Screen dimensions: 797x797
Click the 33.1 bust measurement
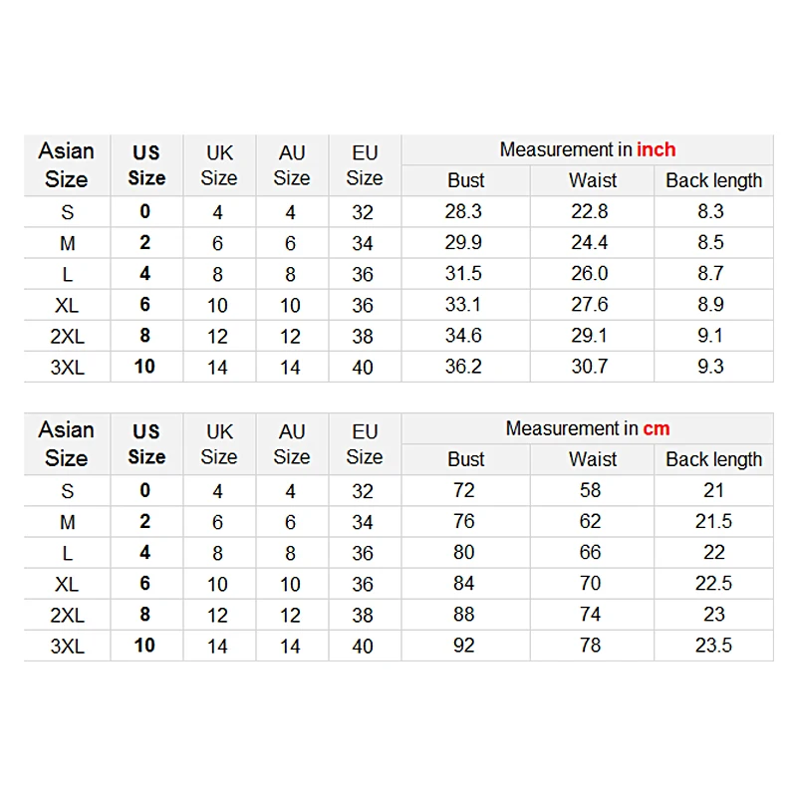coord(464,304)
